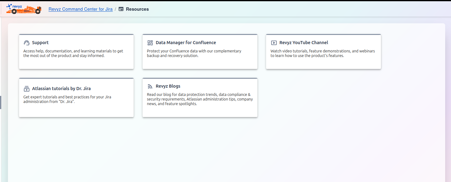Click the Dr. Jira expert tutorials description
The height and width of the screenshot is (182, 451).
(67, 99)
